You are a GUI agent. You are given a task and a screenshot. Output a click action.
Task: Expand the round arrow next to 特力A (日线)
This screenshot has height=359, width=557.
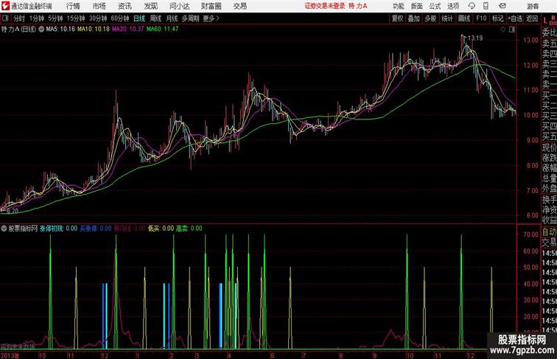click(x=41, y=29)
